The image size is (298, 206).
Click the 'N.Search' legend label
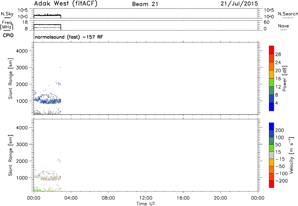click(x=288, y=14)
